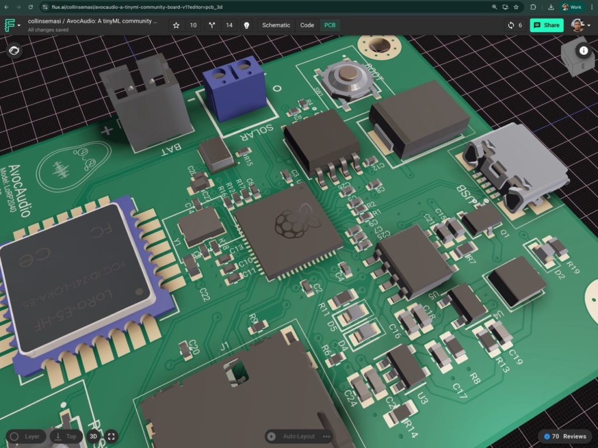
Task: Open the Copilot chat icon
Action: pos(15,51)
